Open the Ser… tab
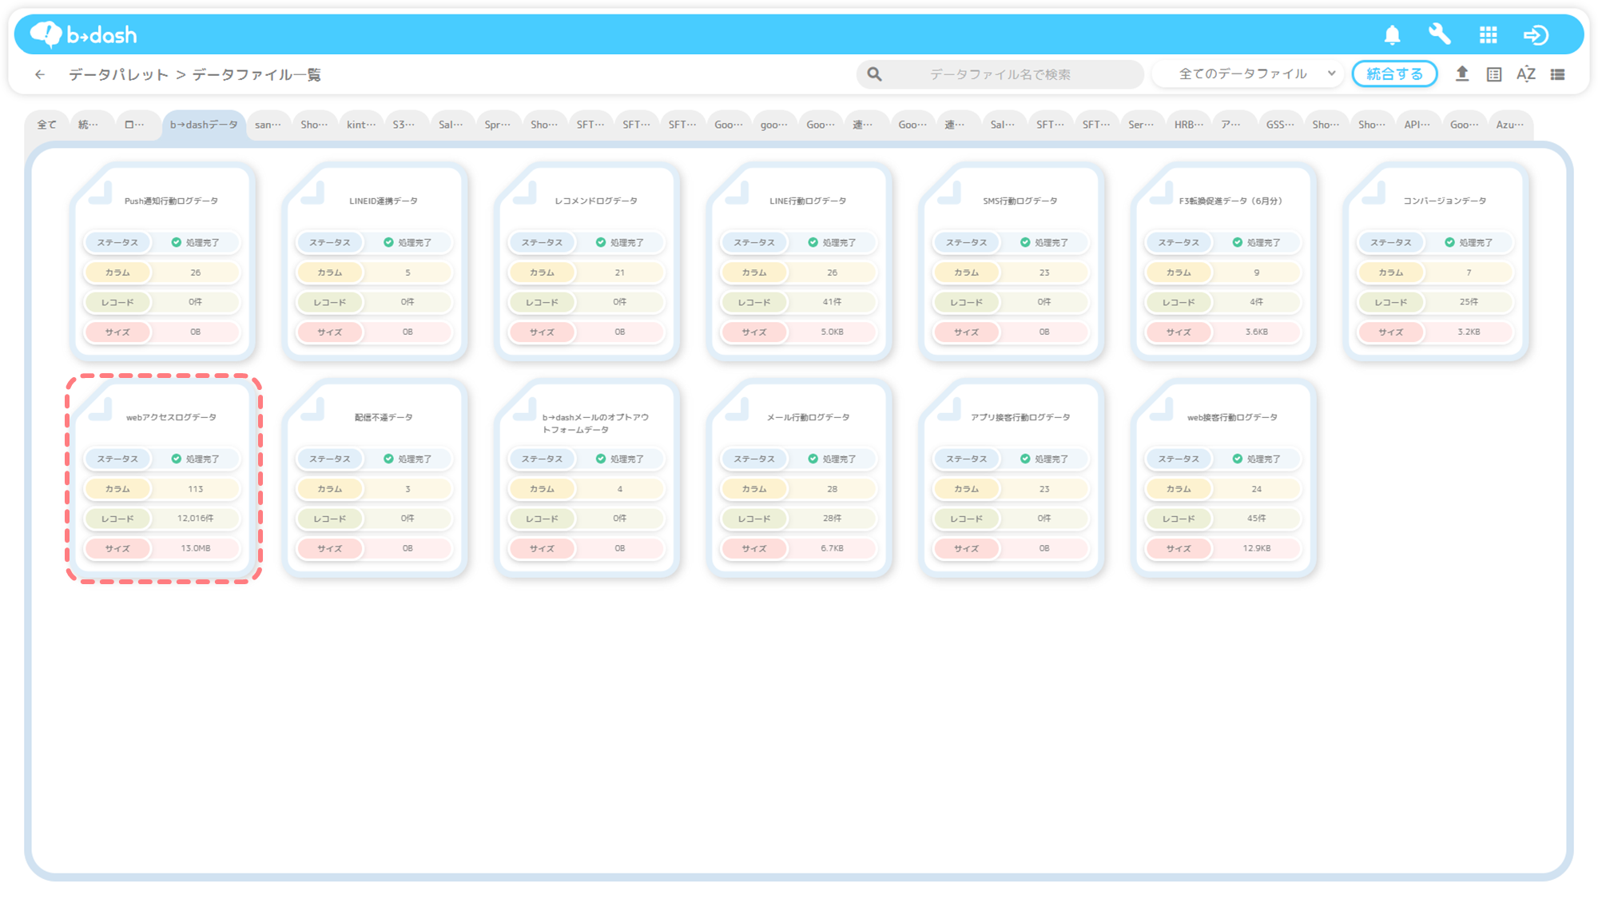 pyautogui.click(x=1140, y=125)
